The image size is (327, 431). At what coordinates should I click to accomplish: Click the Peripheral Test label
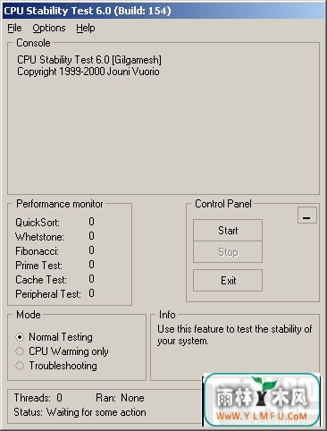[x=48, y=294]
